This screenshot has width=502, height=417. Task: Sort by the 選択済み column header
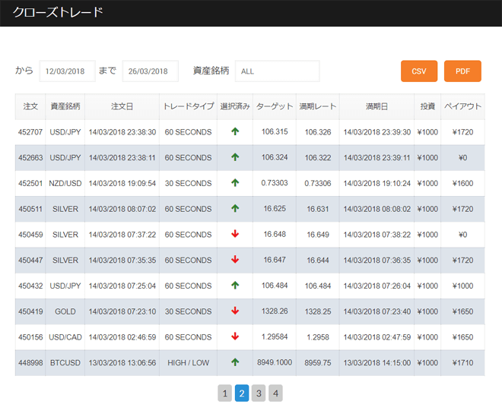235,106
